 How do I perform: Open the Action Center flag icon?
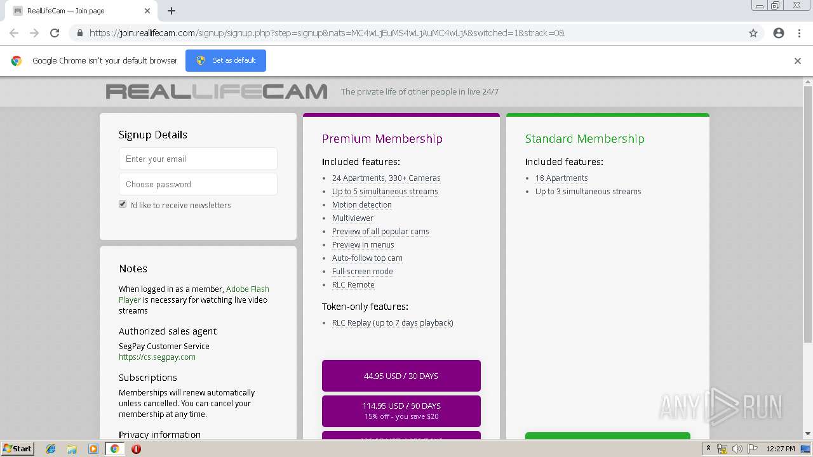click(753, 449)
